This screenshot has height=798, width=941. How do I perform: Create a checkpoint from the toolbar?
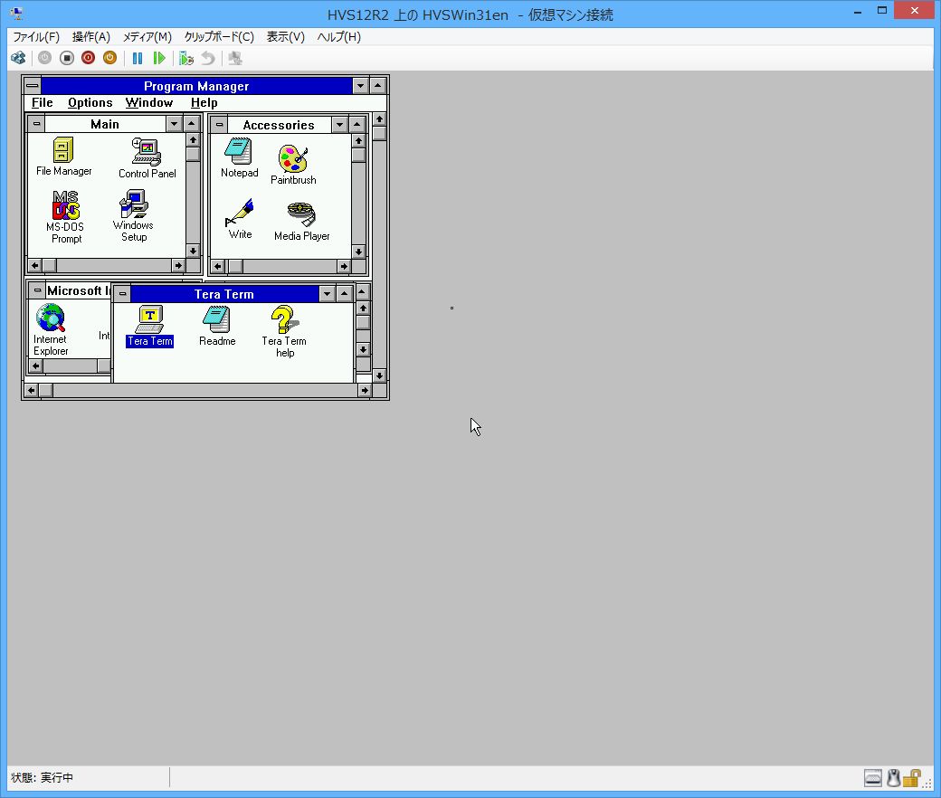[x=186, y=58]
